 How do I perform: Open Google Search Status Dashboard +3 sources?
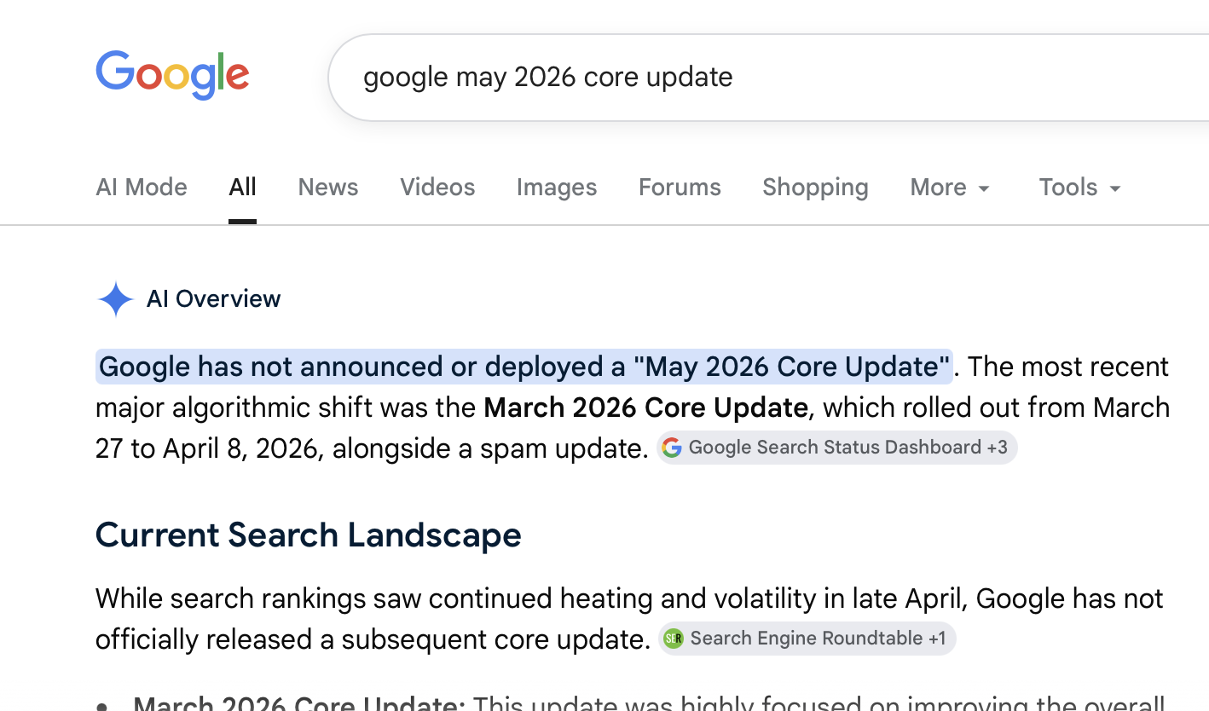(x=837, y=448)
